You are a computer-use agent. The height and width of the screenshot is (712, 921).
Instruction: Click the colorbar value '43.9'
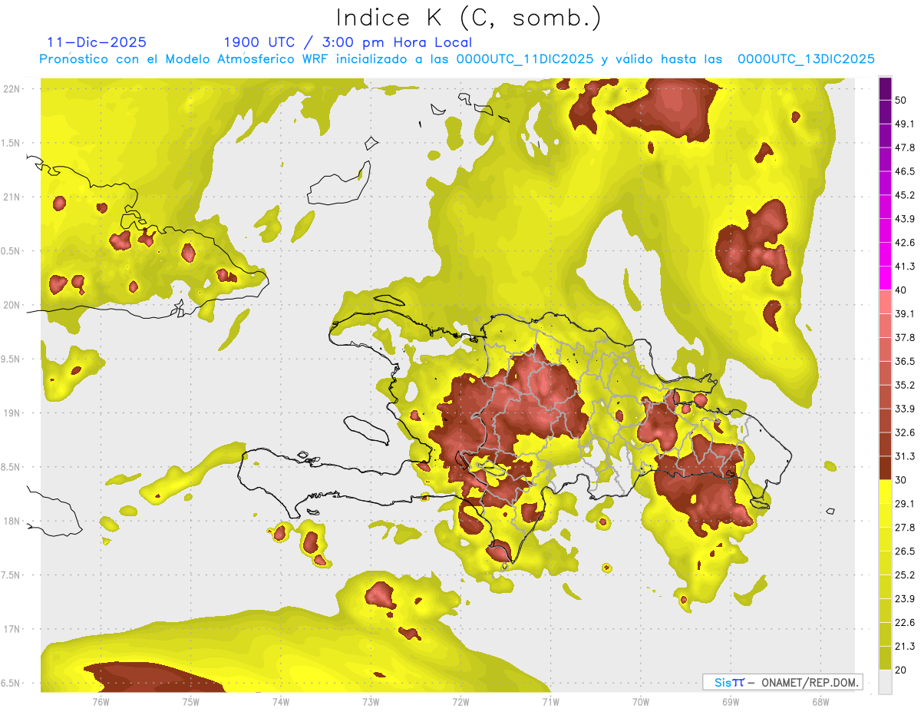click(x=905, y=219)
